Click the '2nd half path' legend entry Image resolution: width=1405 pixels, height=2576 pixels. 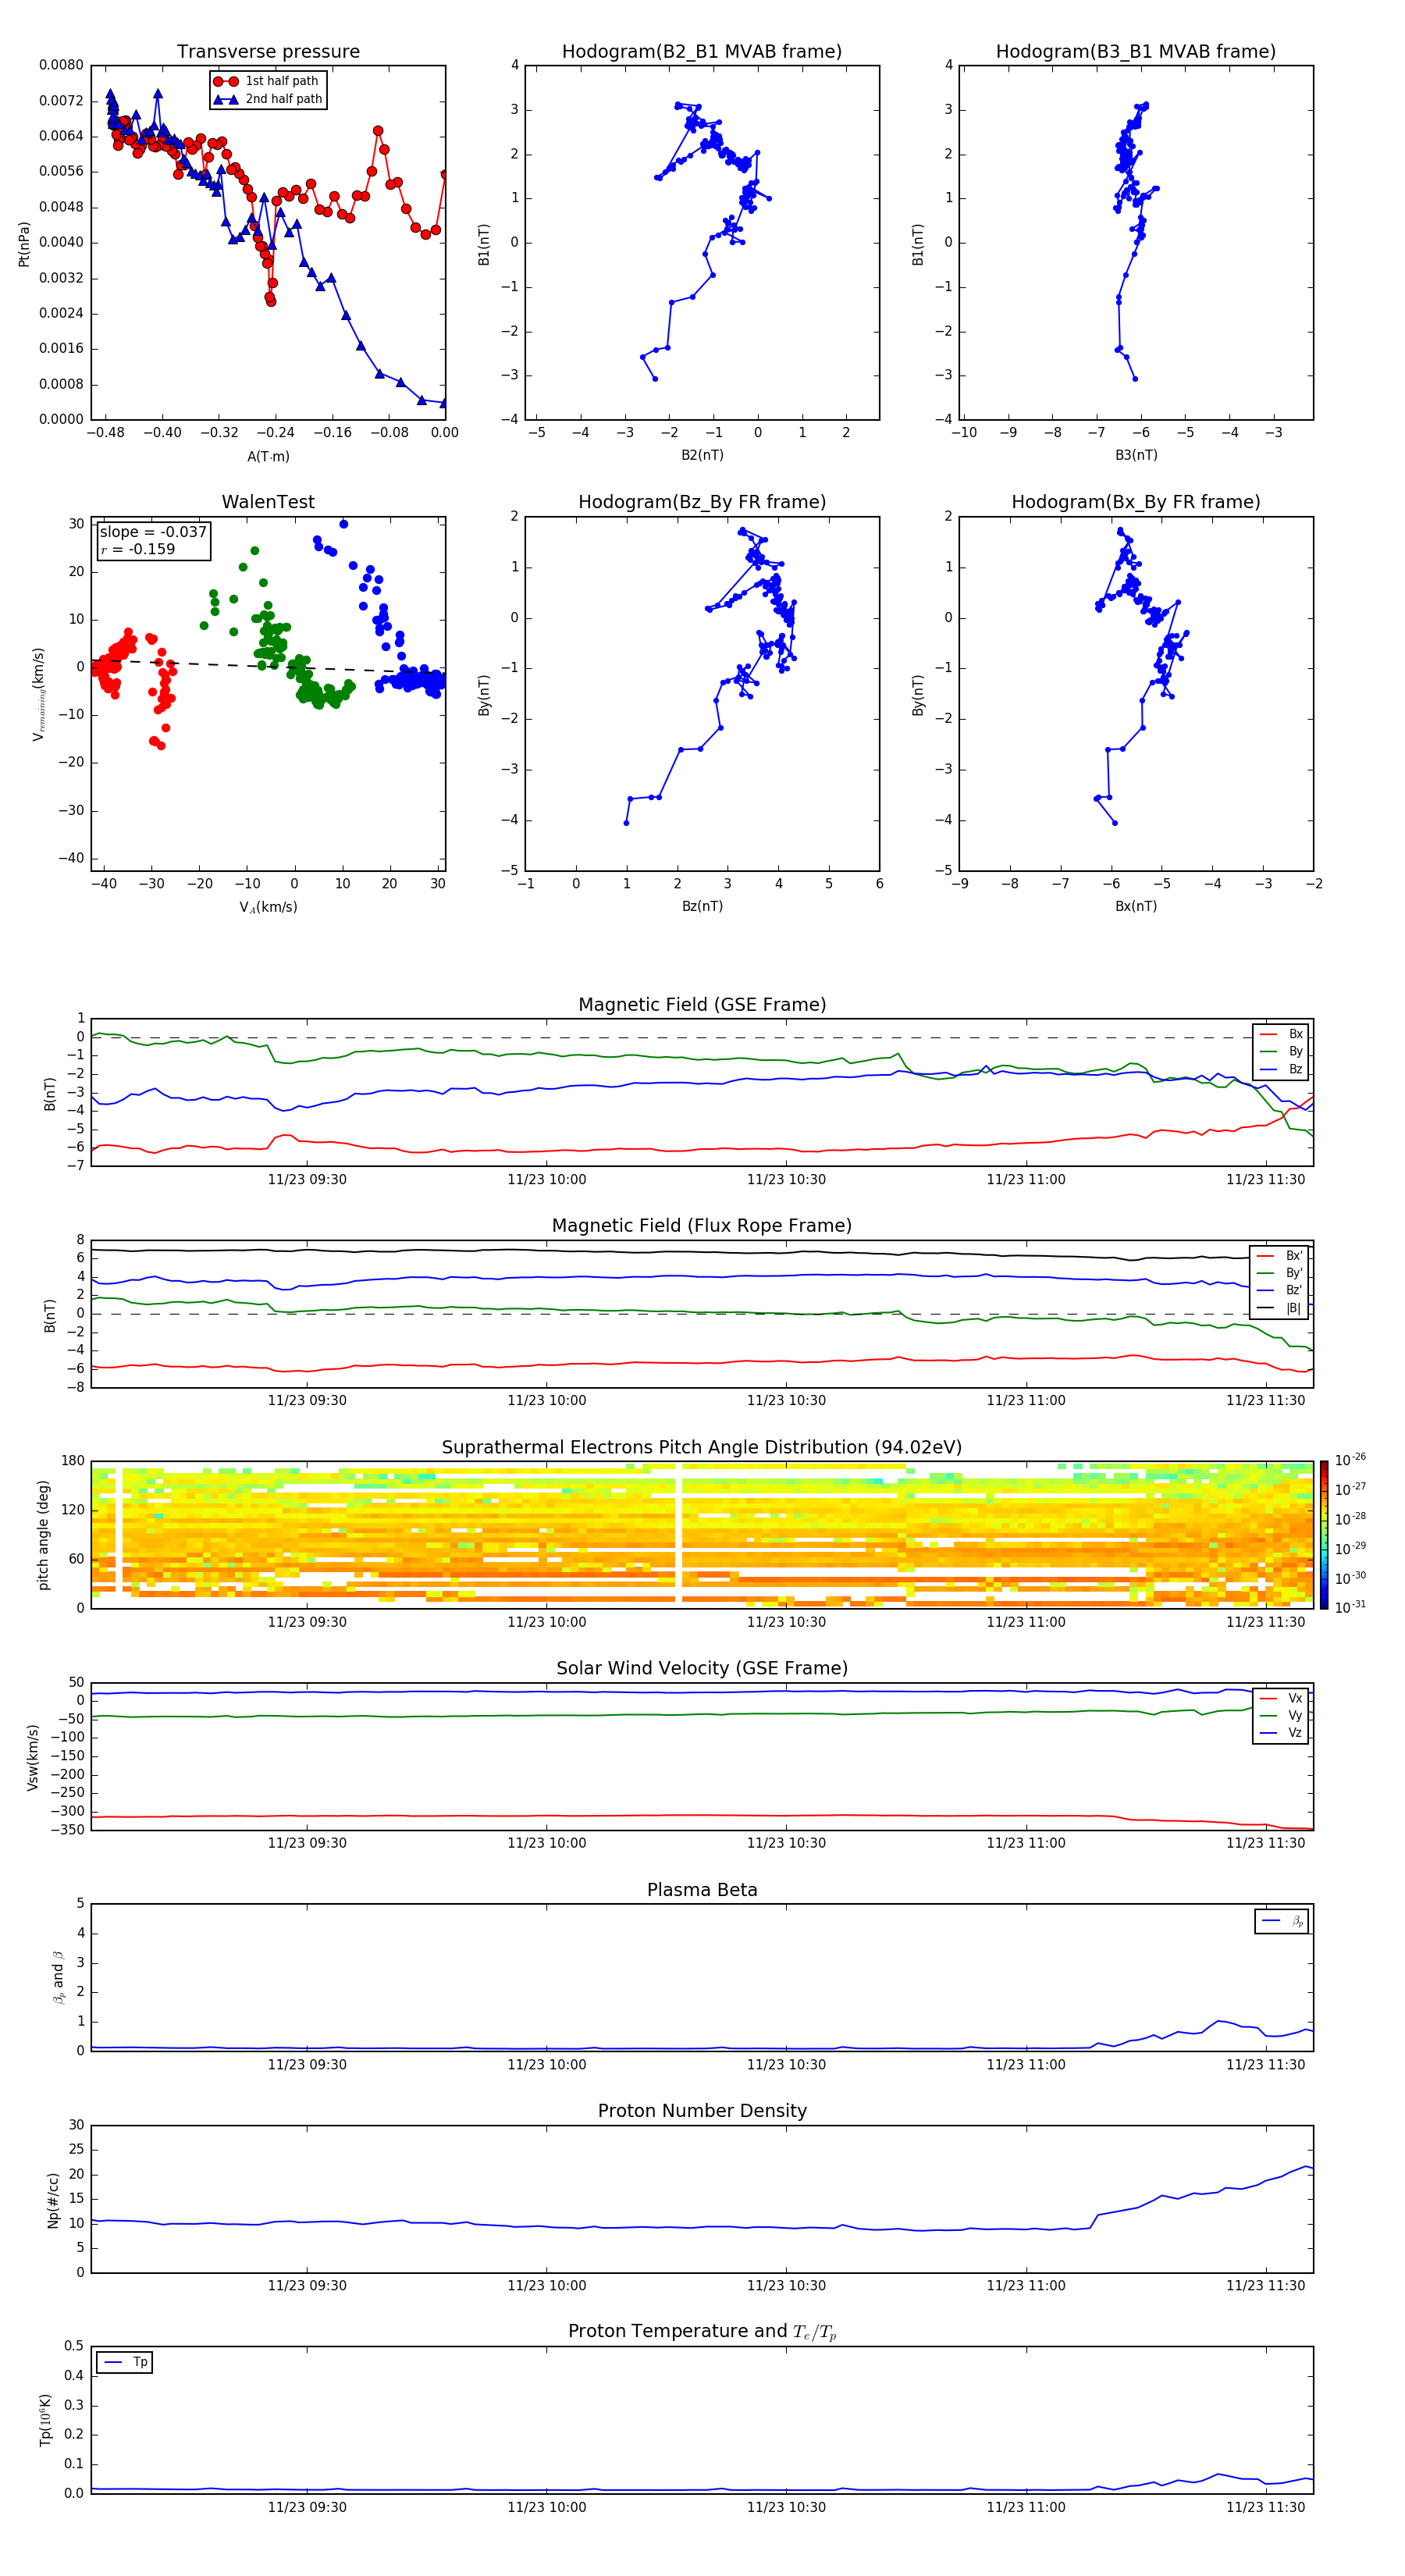tap(267, 99)
